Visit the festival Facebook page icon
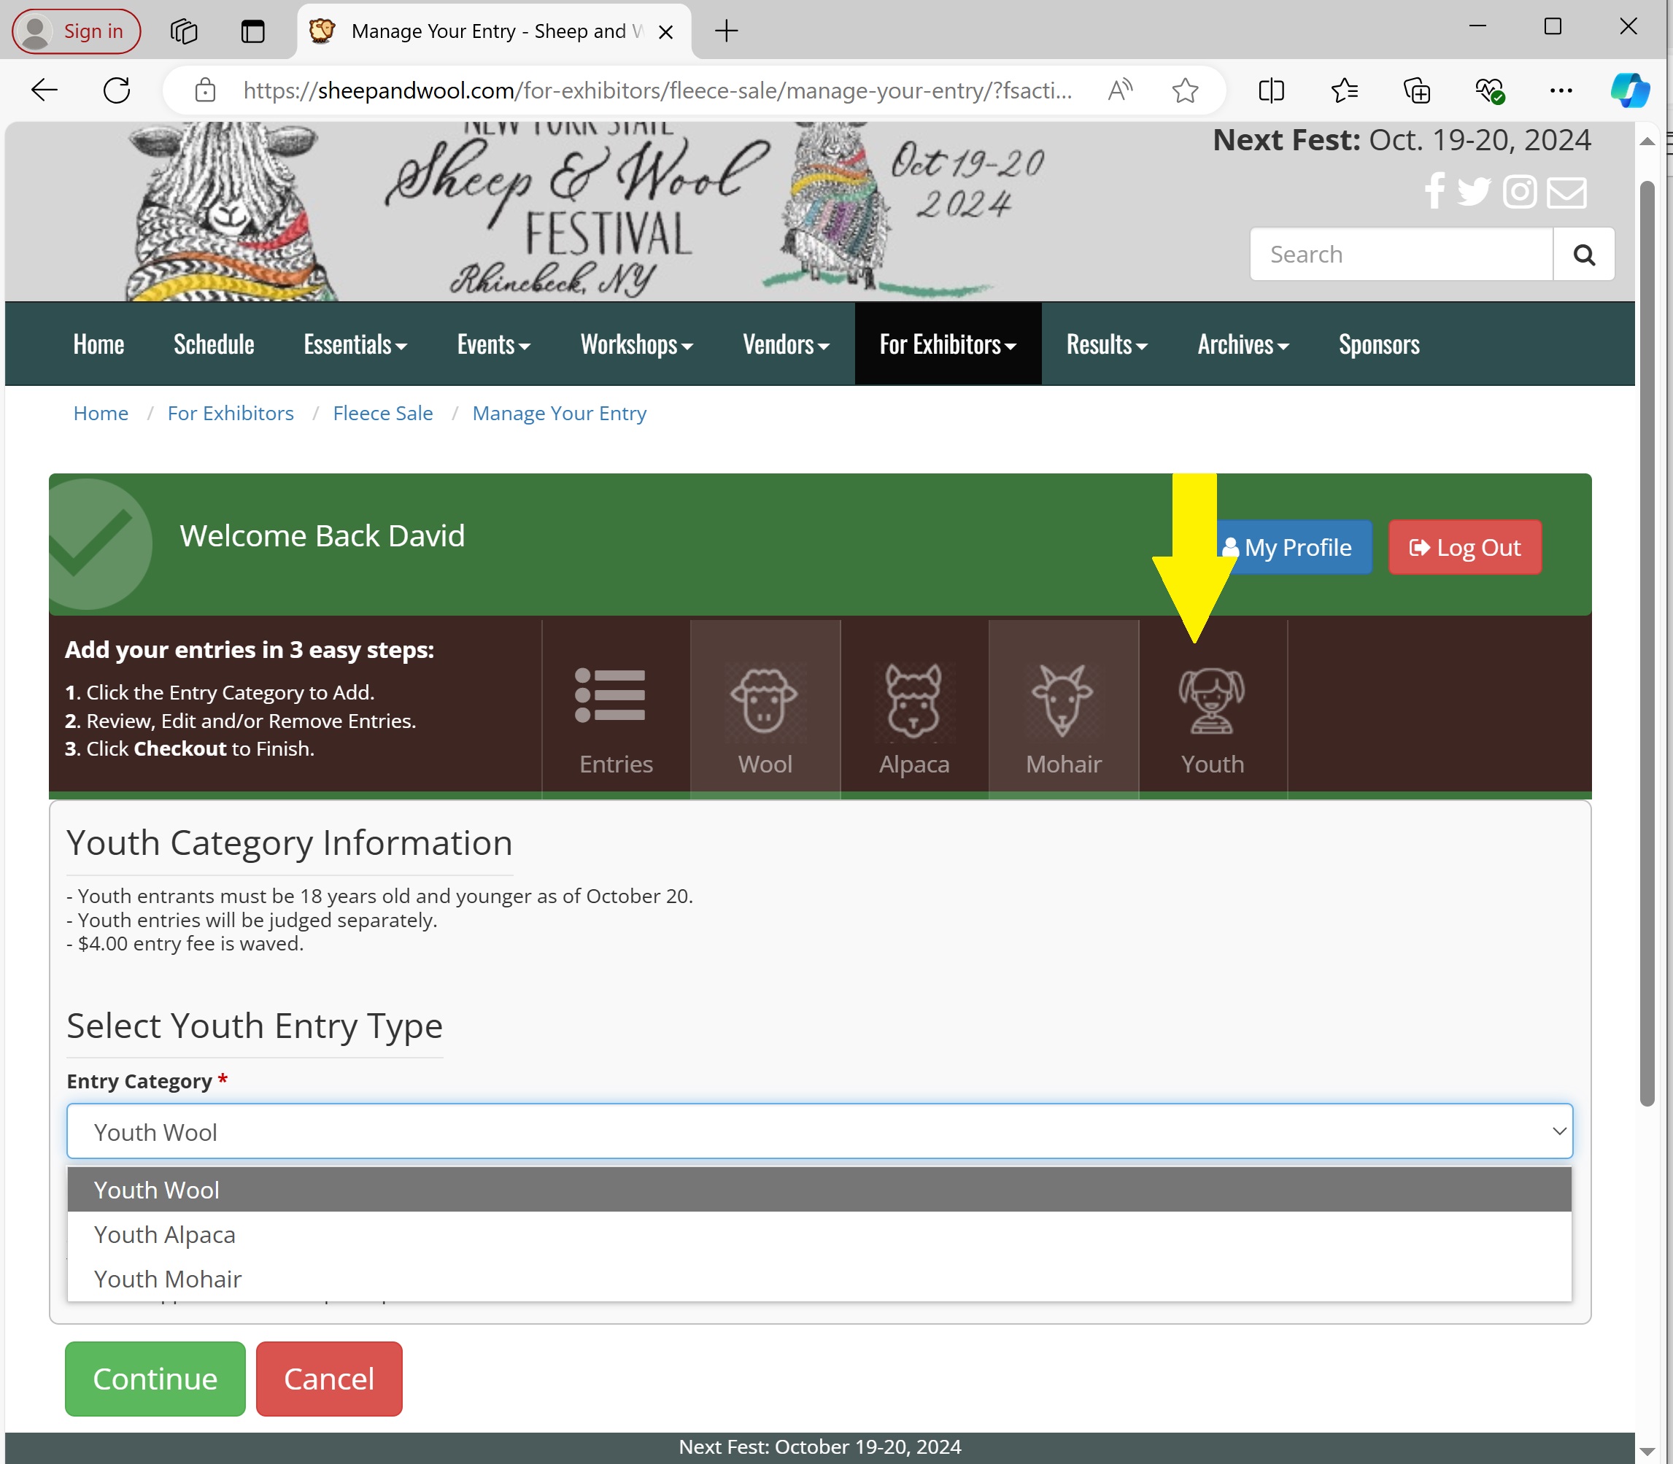Image resolution: width=1673 pixels, height=1464 pixels. [1435, 191]
